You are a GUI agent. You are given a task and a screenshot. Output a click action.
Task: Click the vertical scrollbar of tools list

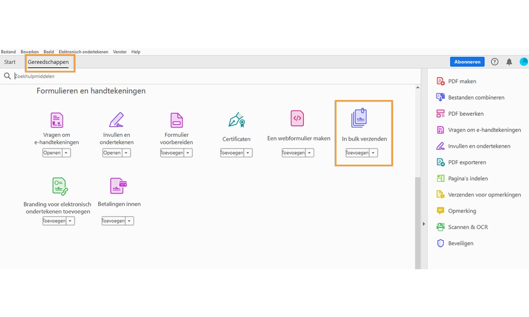[418, 220]
